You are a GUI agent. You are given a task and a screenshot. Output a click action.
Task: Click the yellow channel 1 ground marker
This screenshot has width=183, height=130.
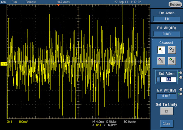coord(3,64)
